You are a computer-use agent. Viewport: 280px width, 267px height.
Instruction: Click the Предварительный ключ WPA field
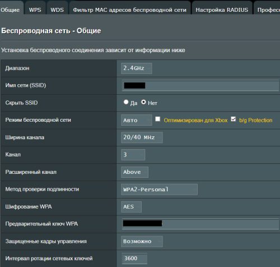point(200,224)
